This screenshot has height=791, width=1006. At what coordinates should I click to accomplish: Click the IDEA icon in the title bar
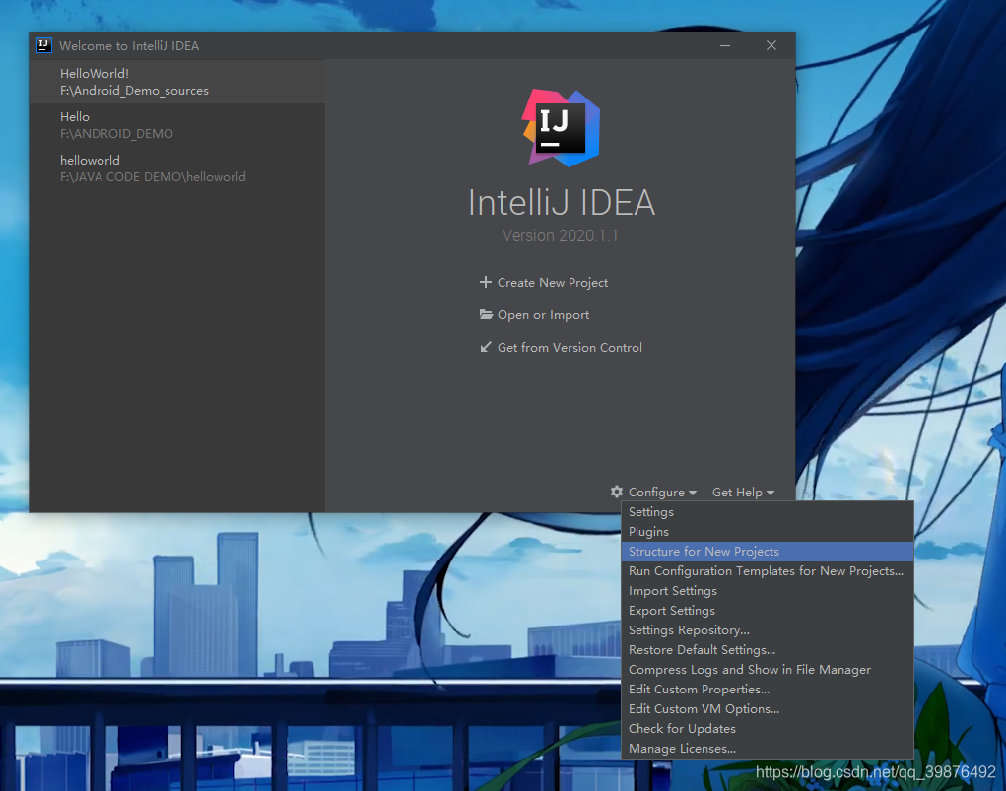pyautogui.click(x=43, y=44)
